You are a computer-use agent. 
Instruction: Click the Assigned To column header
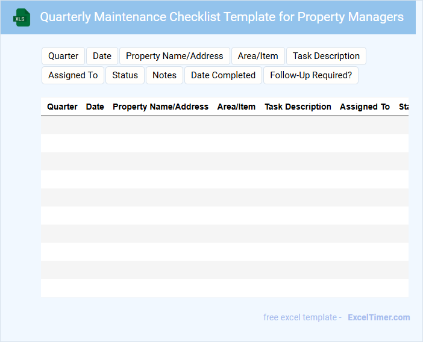tap(365, 107)
